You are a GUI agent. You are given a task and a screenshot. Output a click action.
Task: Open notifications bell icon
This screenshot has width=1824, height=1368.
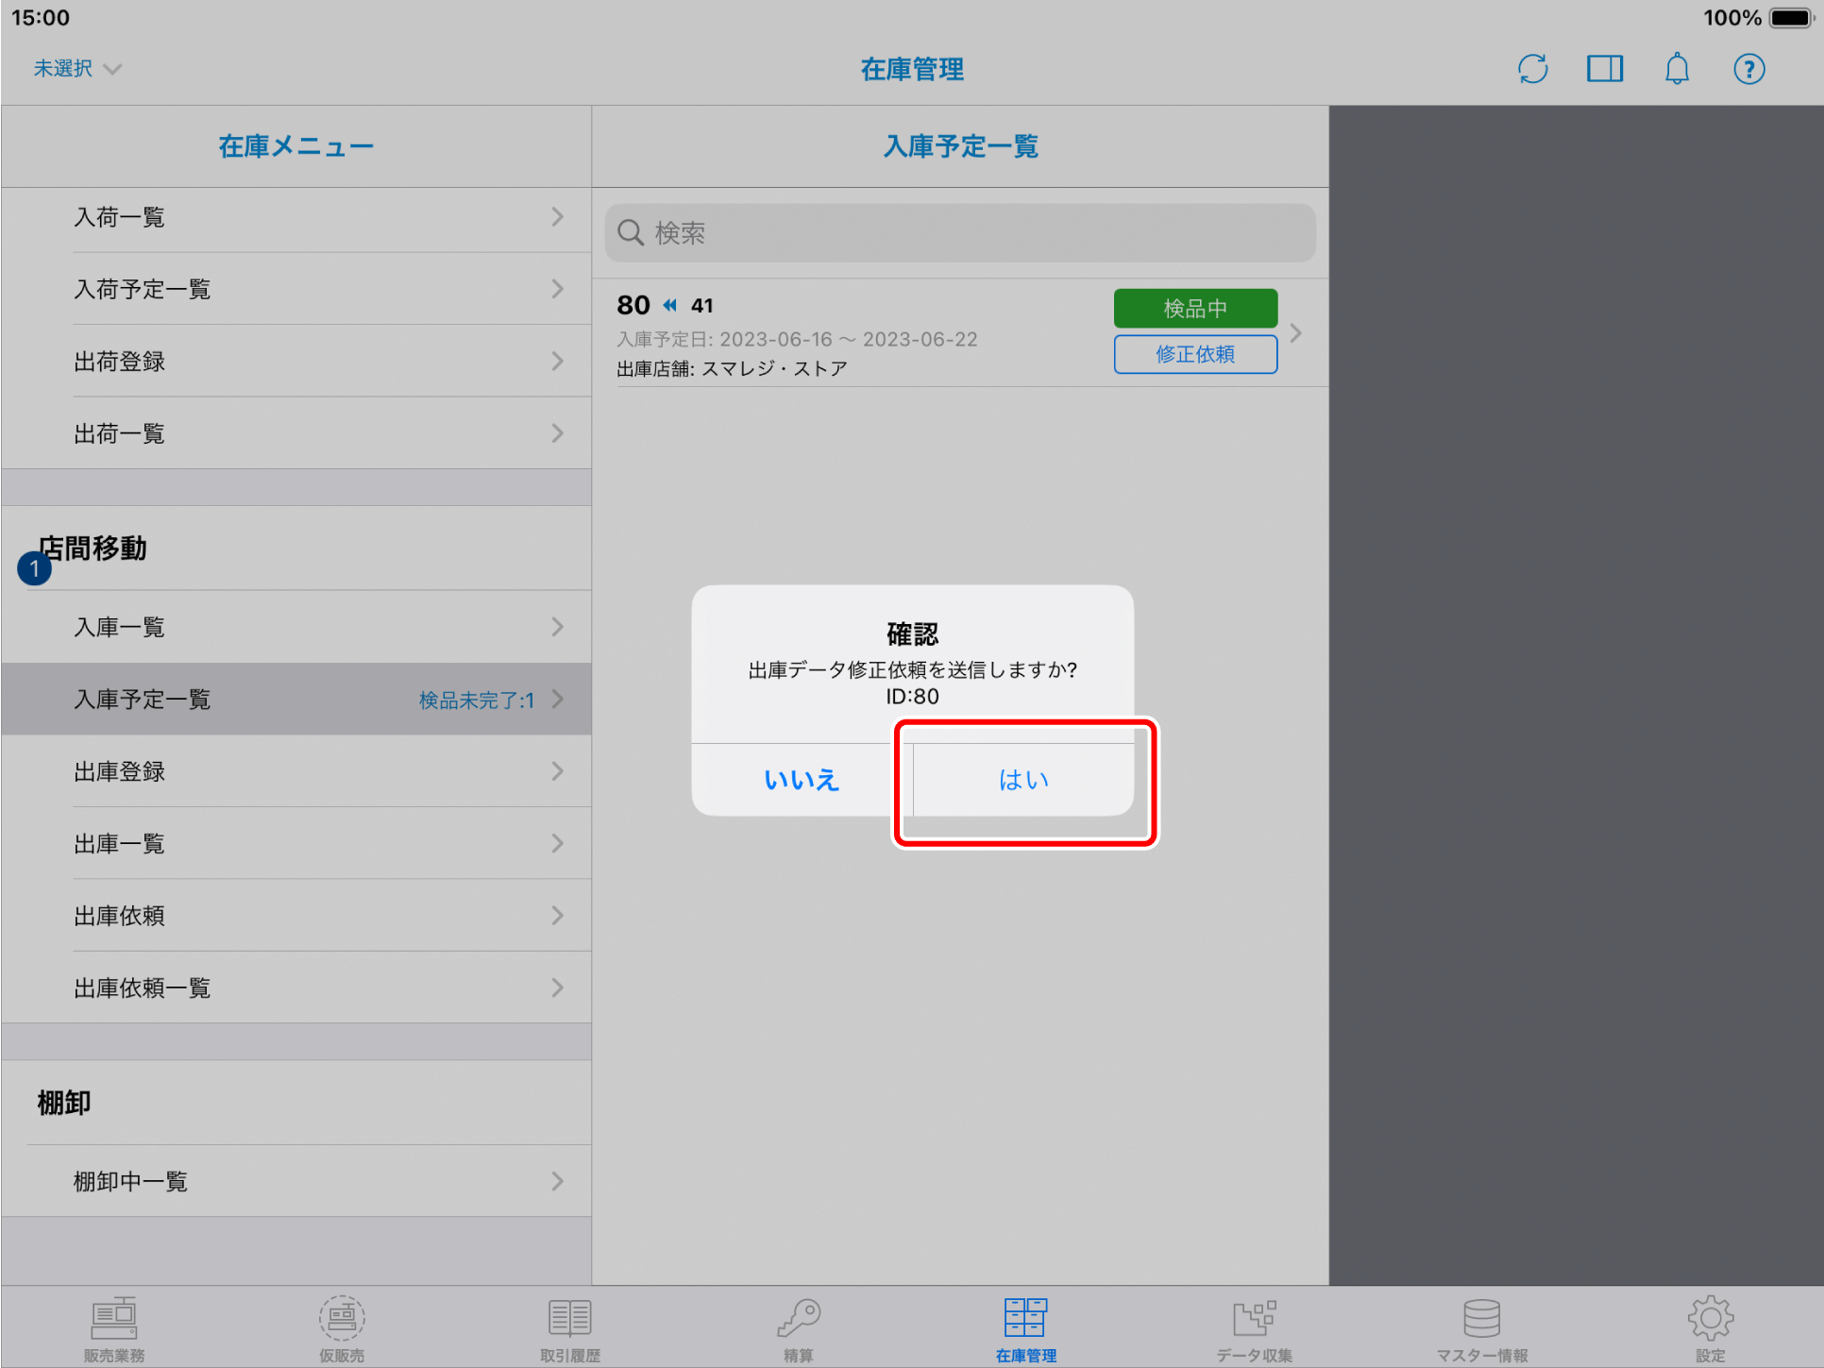coord(1677,69)
